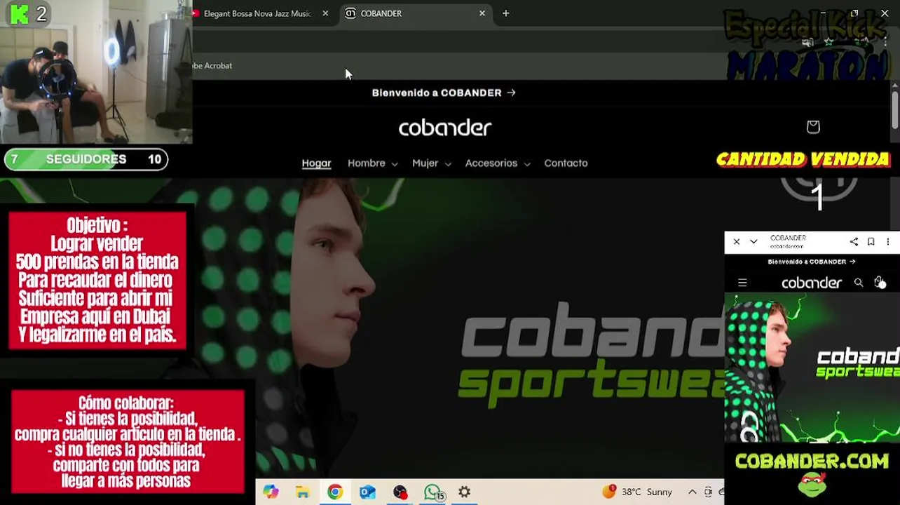This screenshot has height=505, width=900.
Task: Open Settings gear in taskbar
Action: [x=464, y=492]
